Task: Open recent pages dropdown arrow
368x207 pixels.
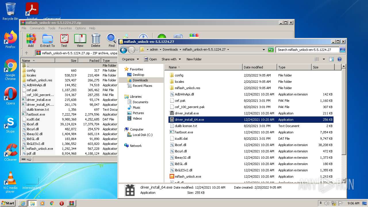Action: pyautogui.click(x=137, y=50)
